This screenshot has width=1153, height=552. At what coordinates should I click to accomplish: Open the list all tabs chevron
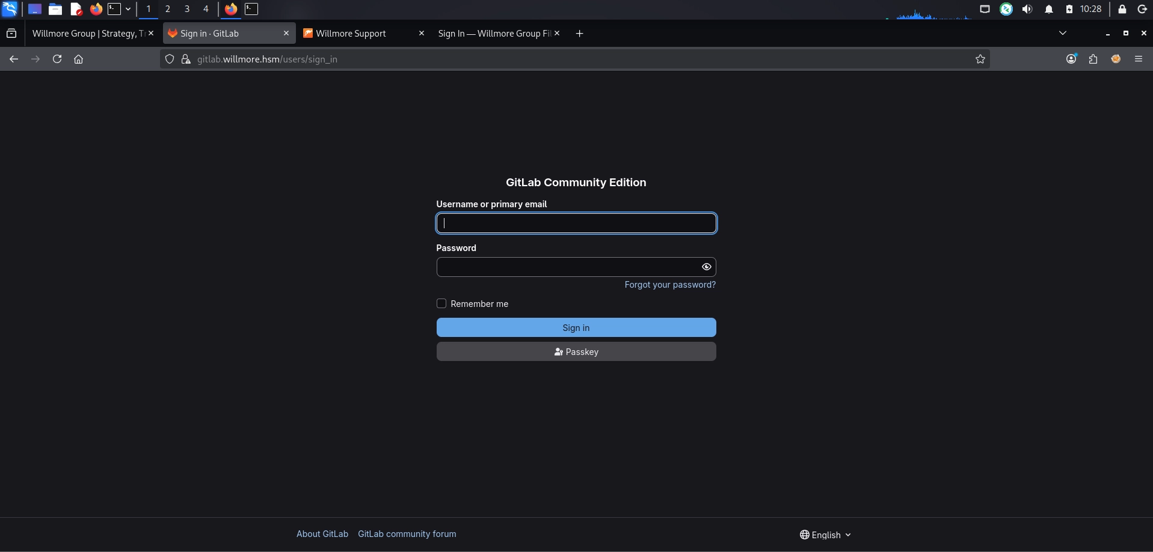[1063, 33]
